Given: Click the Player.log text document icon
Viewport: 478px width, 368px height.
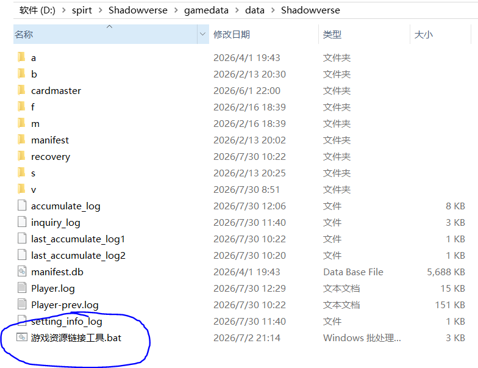Looking at the screenshot, I should point(22,288).
